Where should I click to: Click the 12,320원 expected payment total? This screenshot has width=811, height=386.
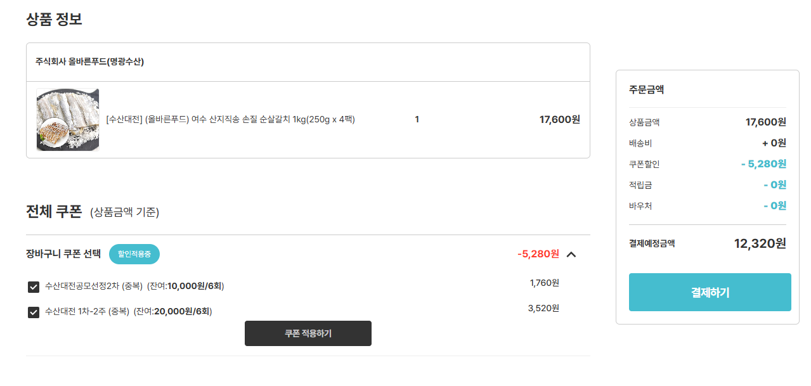(760, 243)
